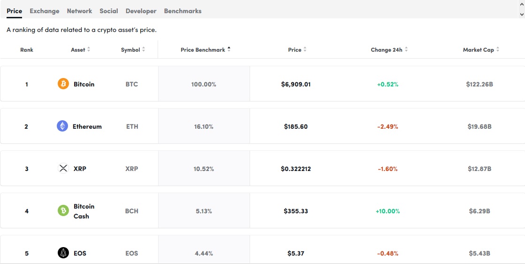Open the Ethereum asset link

click(87, 126)
